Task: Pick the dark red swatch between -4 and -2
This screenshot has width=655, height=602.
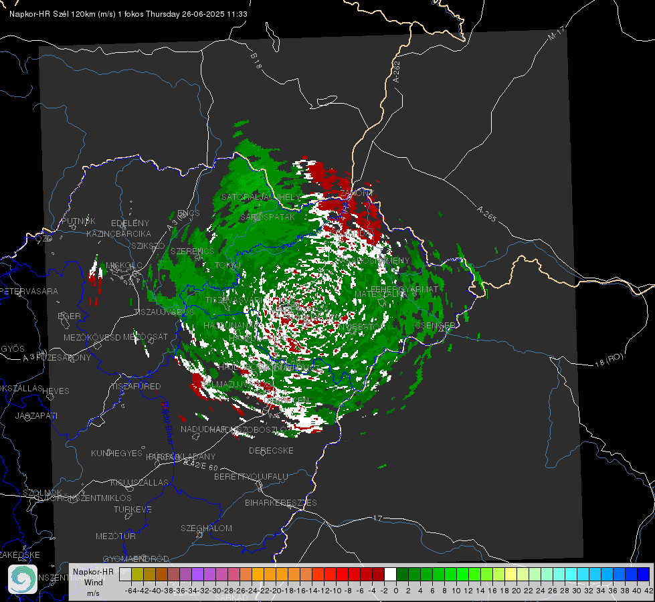Action: [x=378, y=575]
